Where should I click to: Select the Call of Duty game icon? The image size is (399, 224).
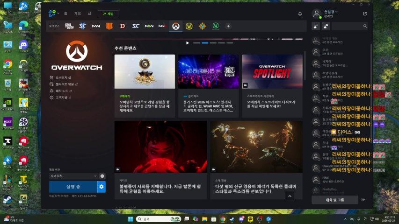tap(69, 26)
